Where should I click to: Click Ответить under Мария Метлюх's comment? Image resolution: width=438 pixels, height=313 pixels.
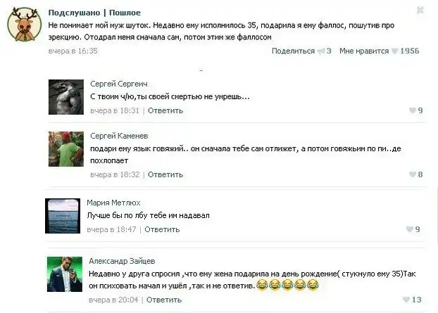pos(162,229)
